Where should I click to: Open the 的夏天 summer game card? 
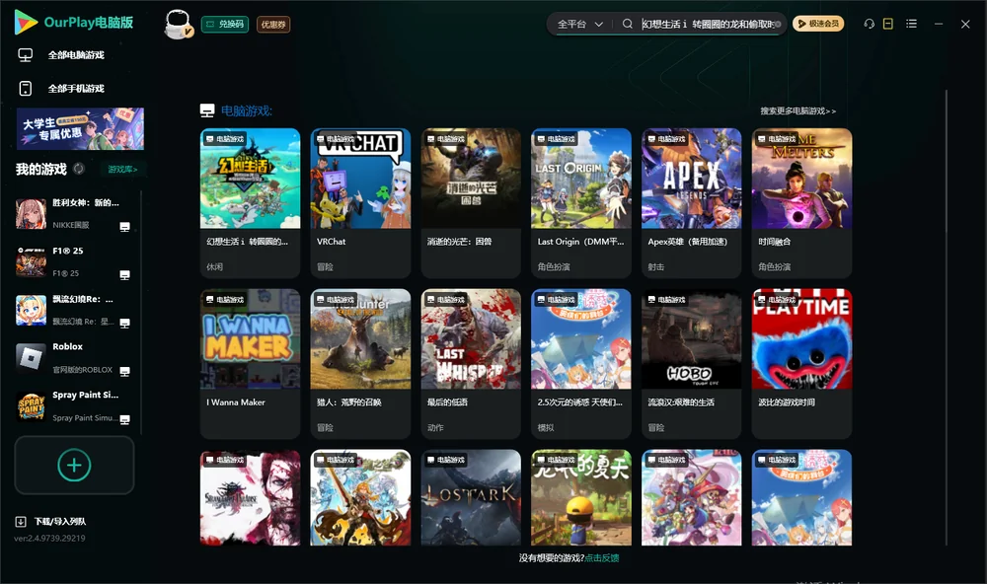pyautogui.click(x=581, y=497)
